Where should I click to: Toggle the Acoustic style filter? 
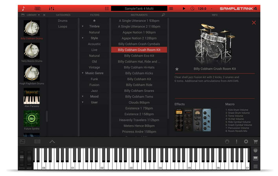point(94,44)
